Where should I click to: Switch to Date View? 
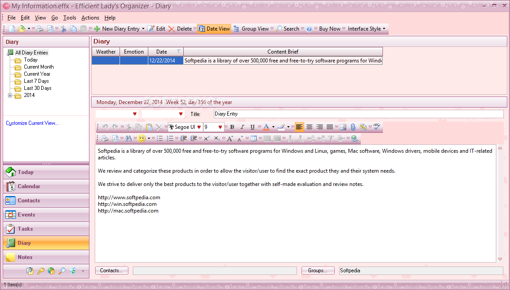(214, 29)
